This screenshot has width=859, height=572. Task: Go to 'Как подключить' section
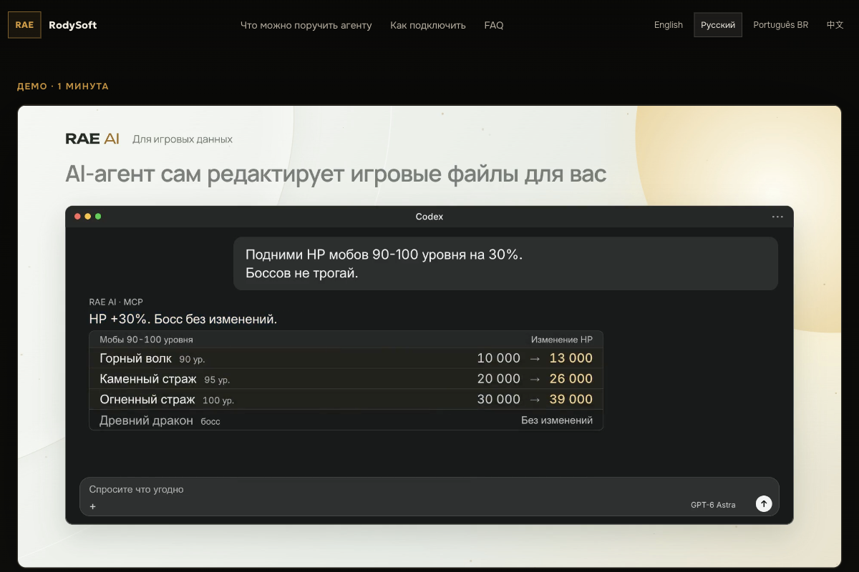(x=428, y=25)
